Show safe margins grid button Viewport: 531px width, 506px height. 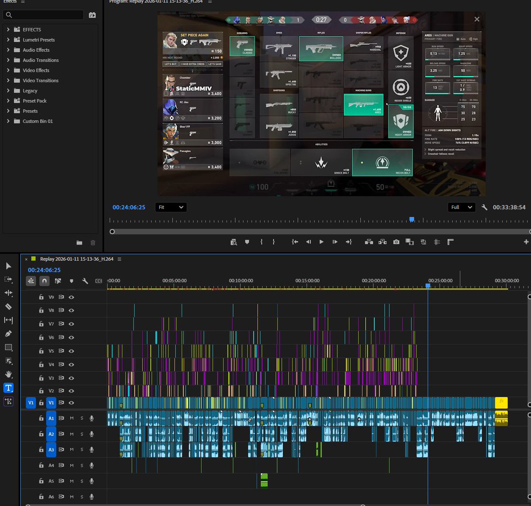point(437,242)
